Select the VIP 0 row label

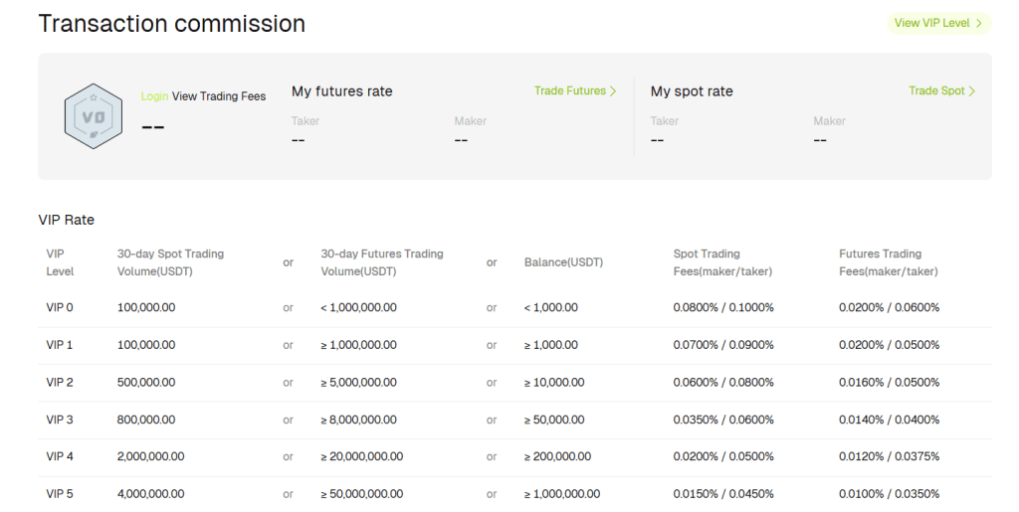coord(60,308)
